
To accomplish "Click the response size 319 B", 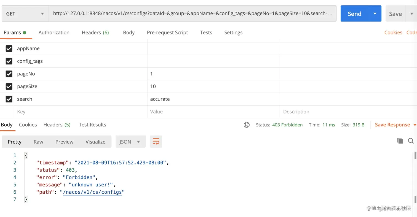I will point(359,125).
